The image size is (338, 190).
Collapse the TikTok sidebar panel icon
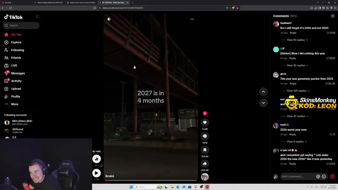tap(37, 17)
